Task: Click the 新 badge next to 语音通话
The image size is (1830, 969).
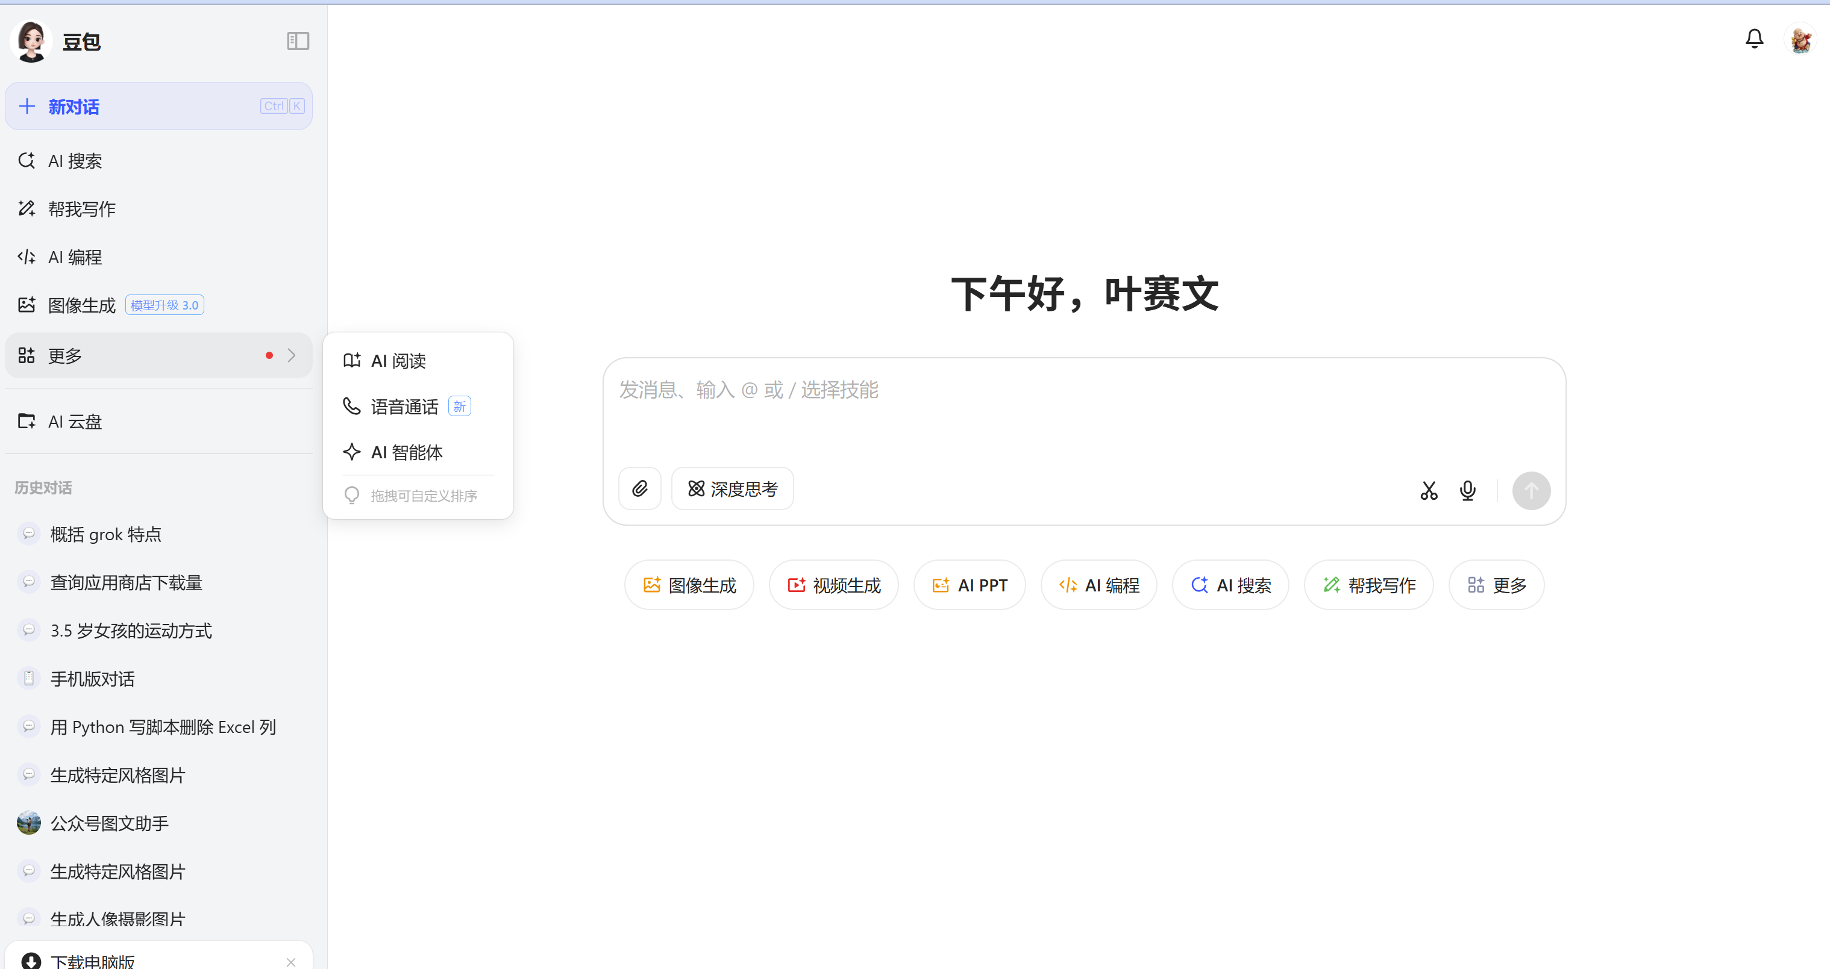Action: point(460,407)
